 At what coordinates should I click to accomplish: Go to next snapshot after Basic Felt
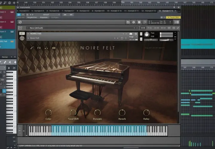118,38
